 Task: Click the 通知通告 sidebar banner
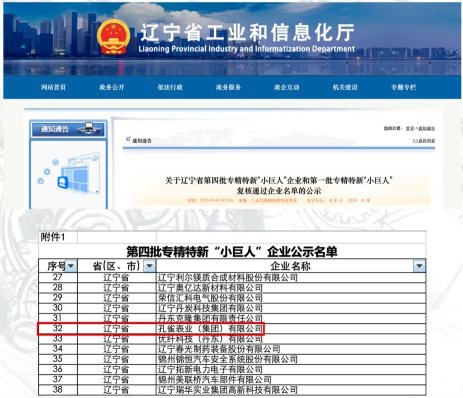(69, 129)
